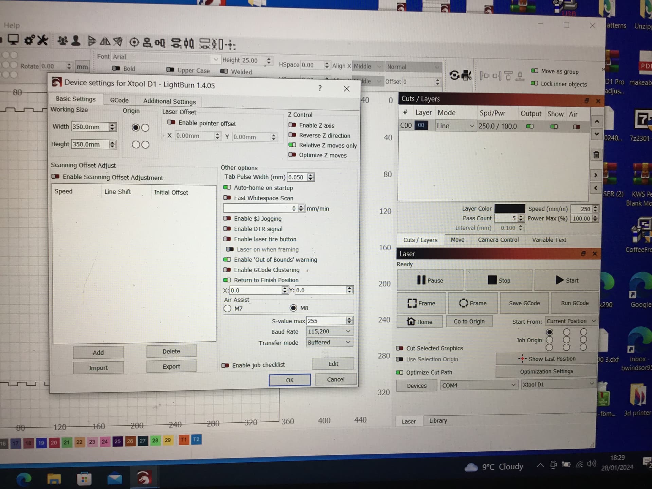652x489 pixels.
Task: Click the group objects (people) icon
Action: 63,41
